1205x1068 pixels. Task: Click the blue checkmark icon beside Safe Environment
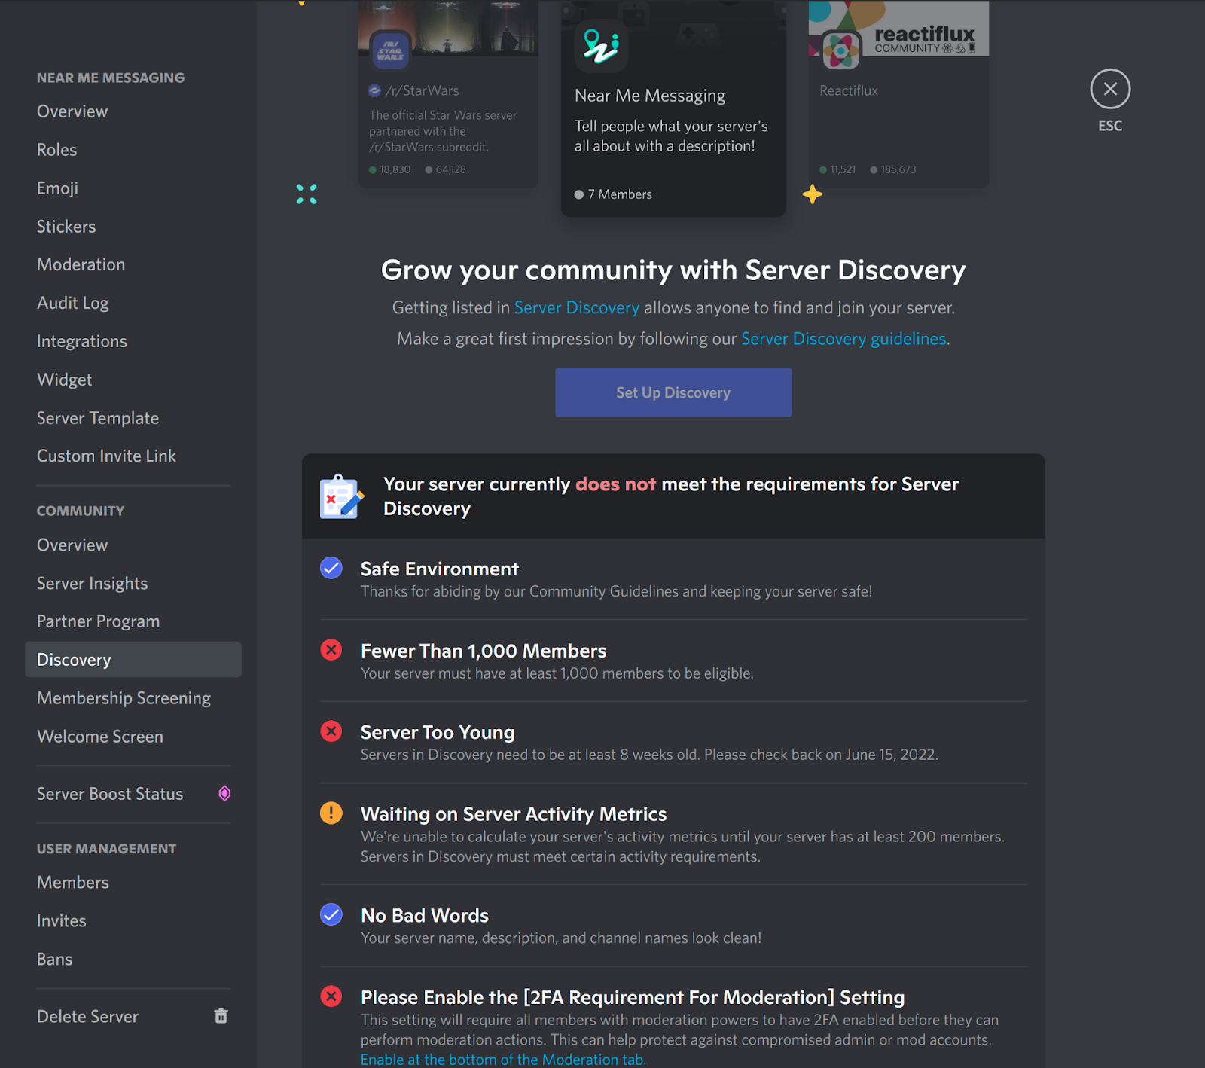coord(331,568)
